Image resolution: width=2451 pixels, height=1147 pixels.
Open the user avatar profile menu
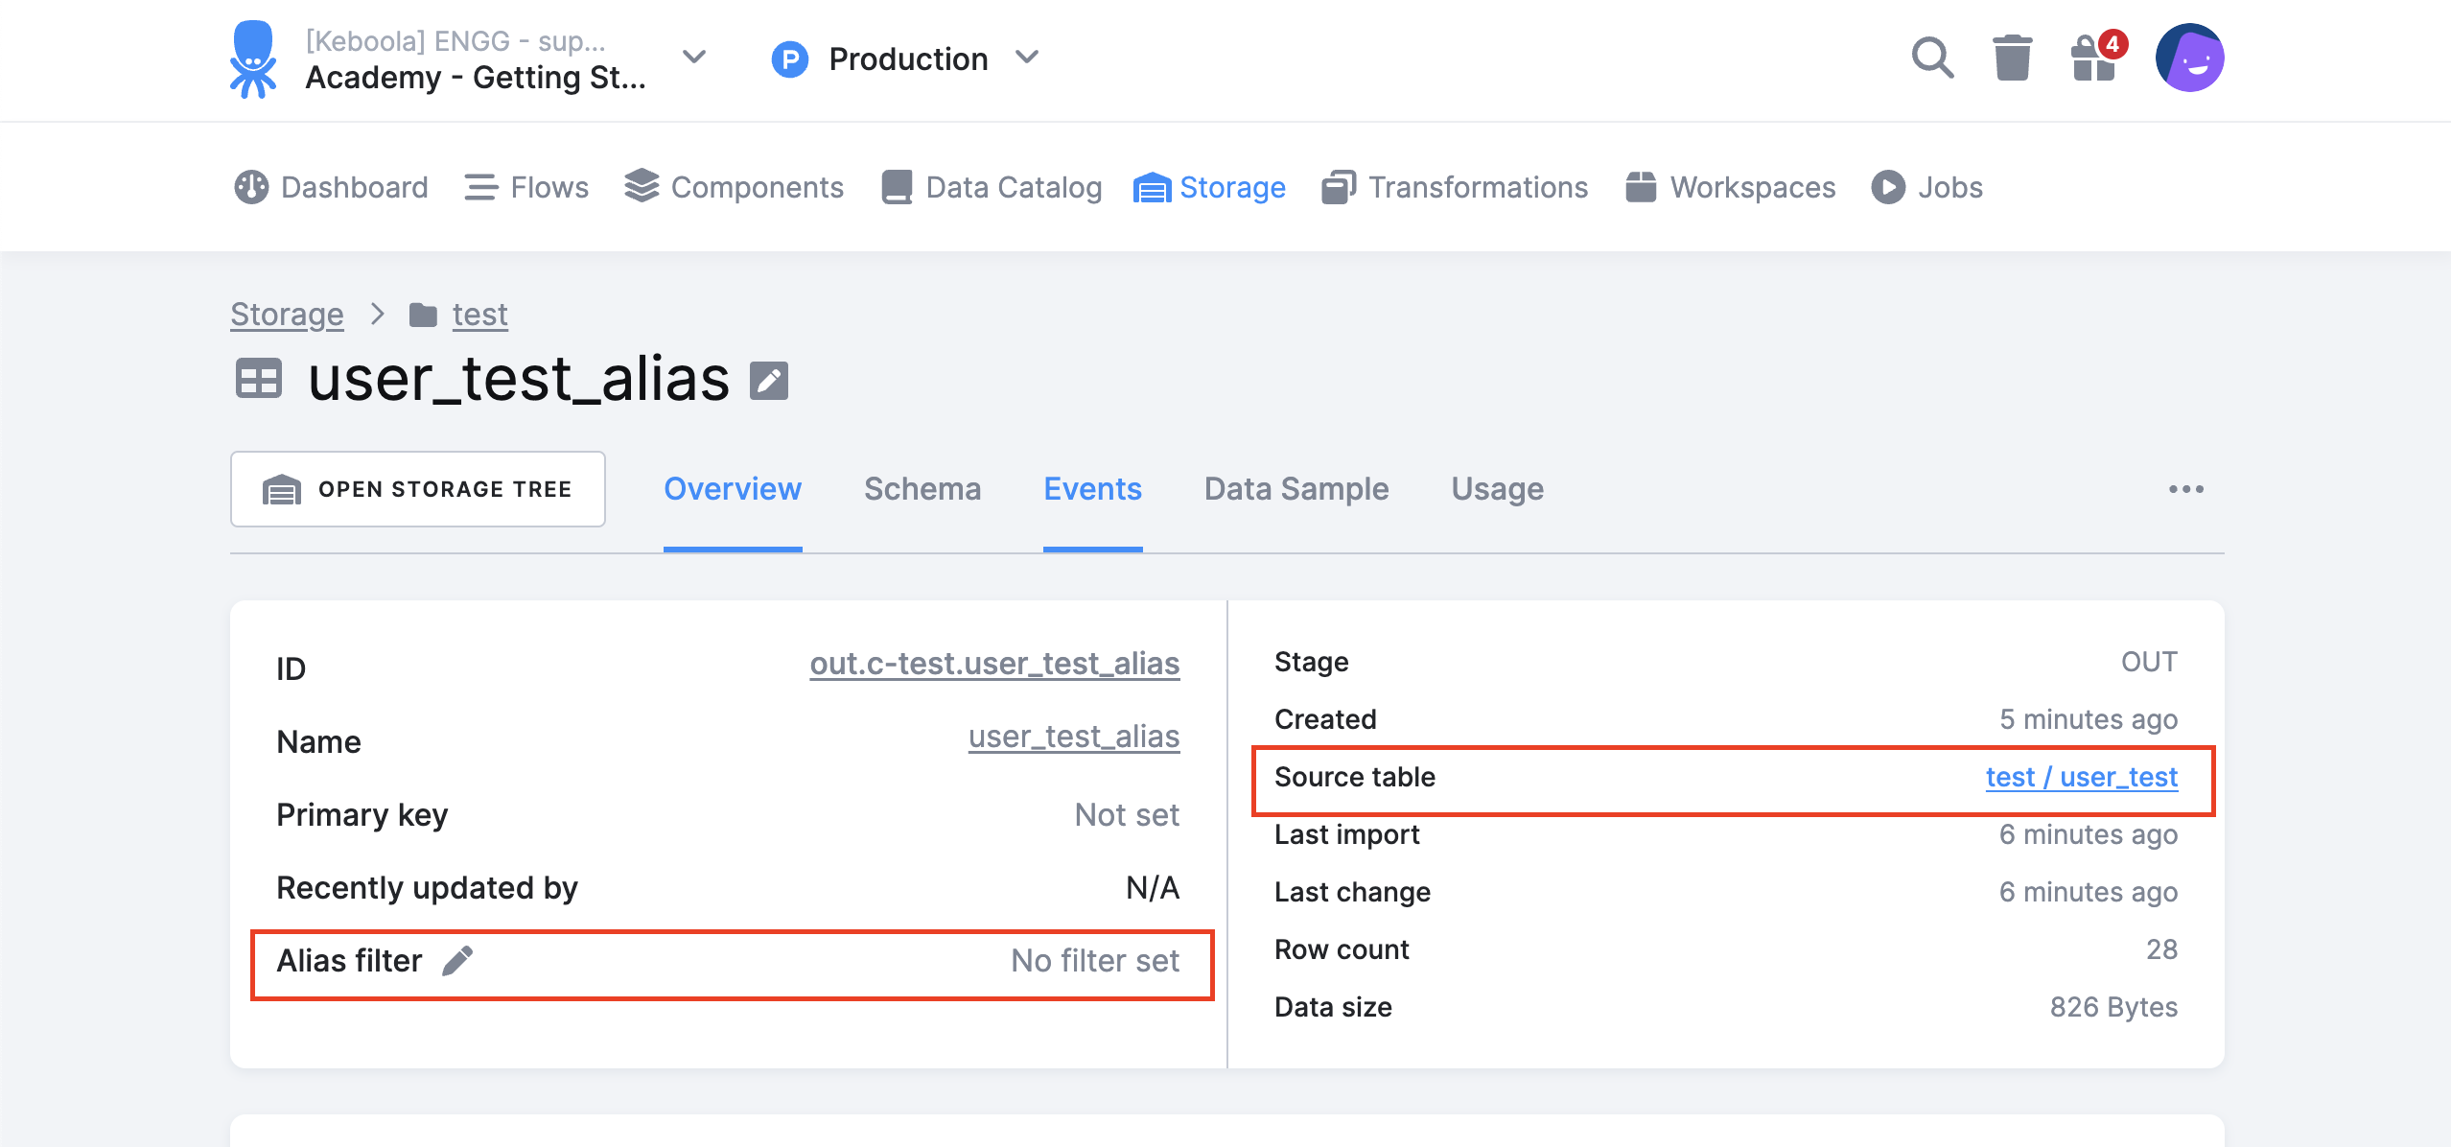(x=2189, y=59)
